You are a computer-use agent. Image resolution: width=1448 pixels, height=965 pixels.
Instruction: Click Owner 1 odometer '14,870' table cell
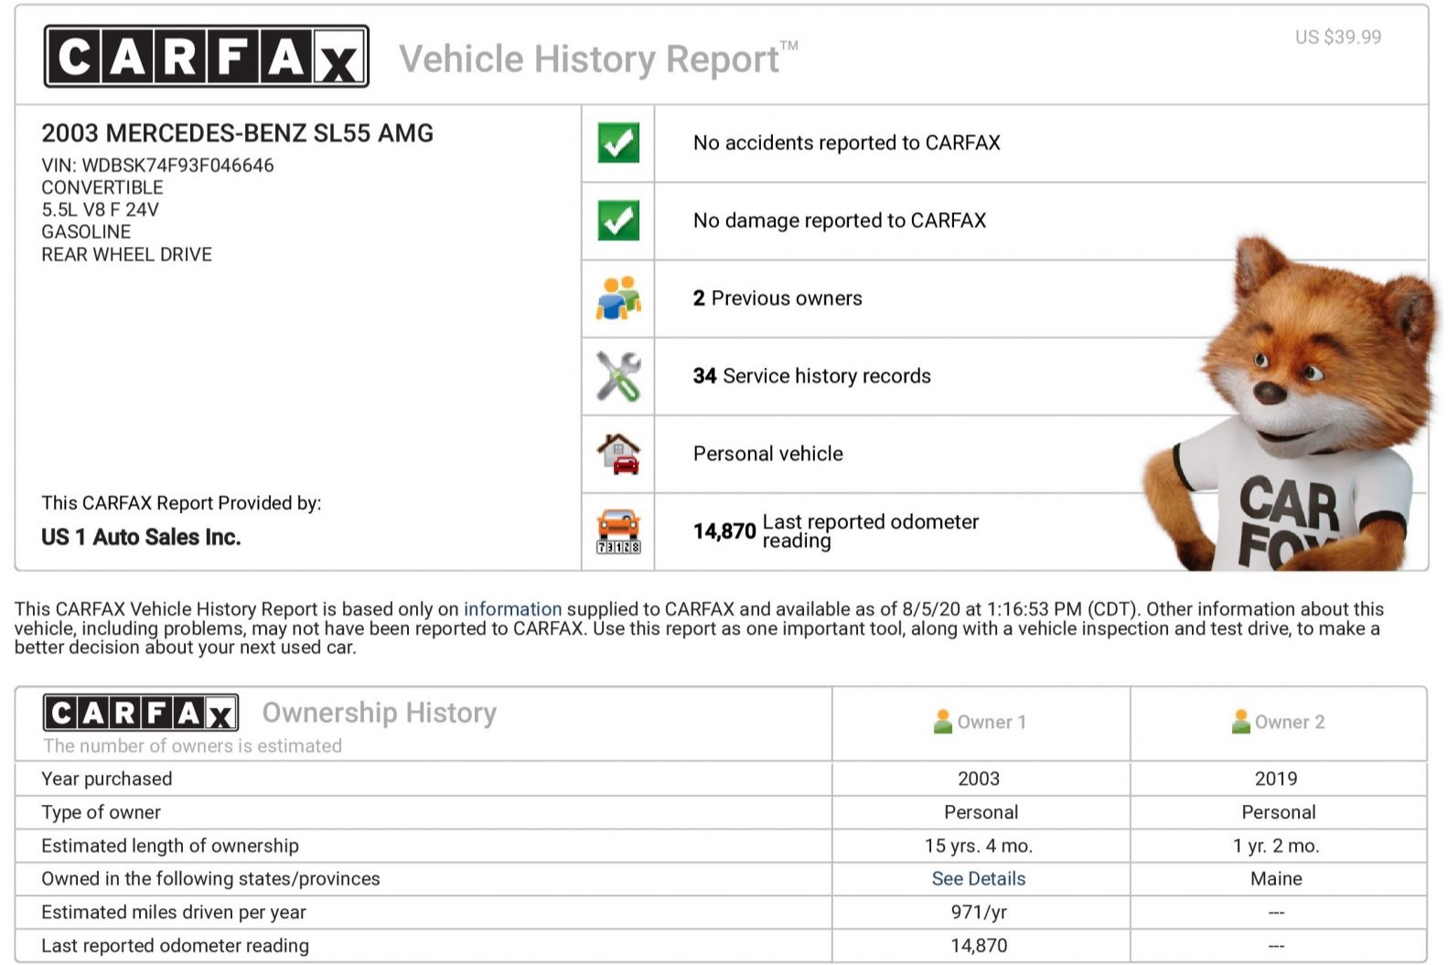click(x=979, y=946)
